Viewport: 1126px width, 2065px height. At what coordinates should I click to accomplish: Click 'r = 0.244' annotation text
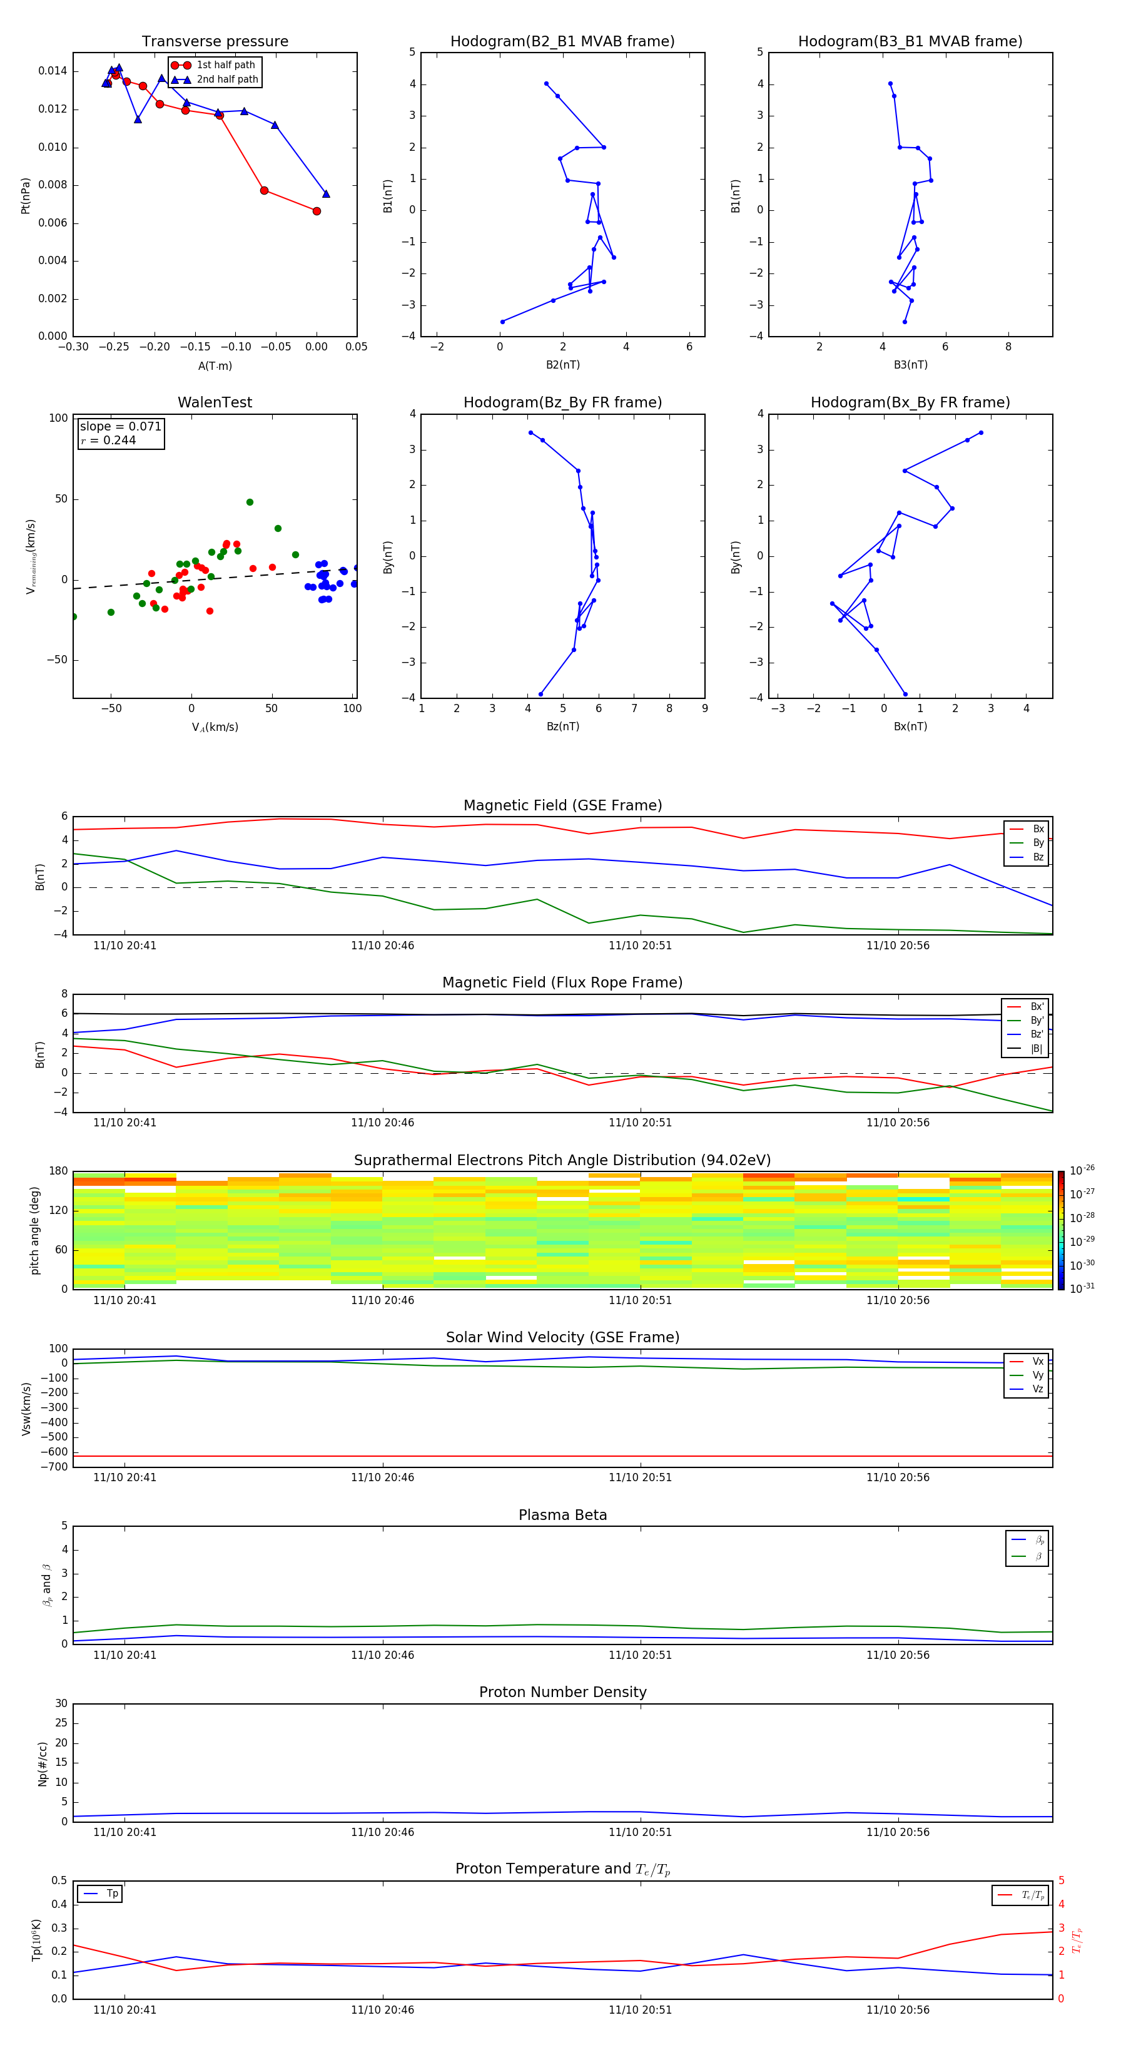click(x=108, y=440)
